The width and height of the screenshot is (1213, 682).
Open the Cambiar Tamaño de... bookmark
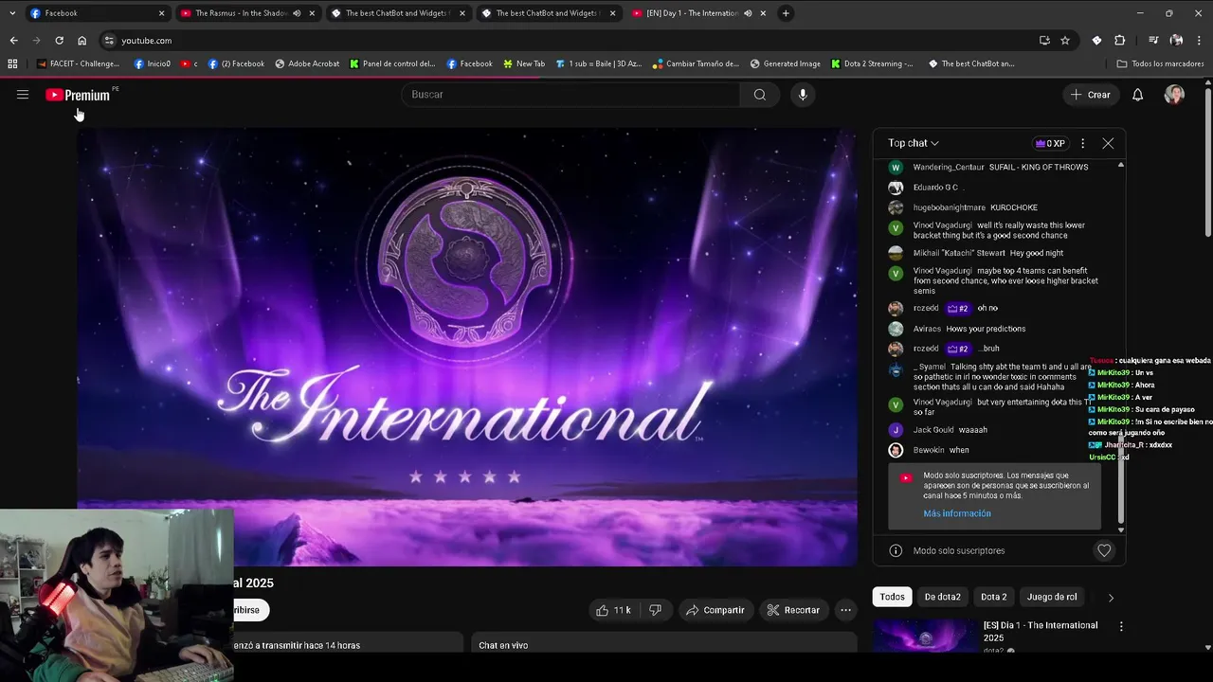[696, 63]
